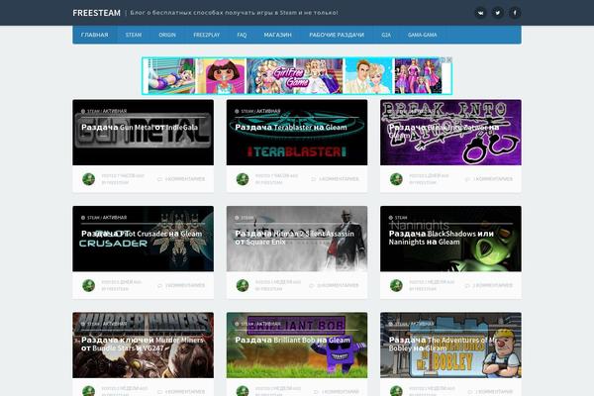Click the STEAM / АКТИВНАЯ tag on Terablaster card
Screen dimensions: 594x396
click(x=257, y=112)
